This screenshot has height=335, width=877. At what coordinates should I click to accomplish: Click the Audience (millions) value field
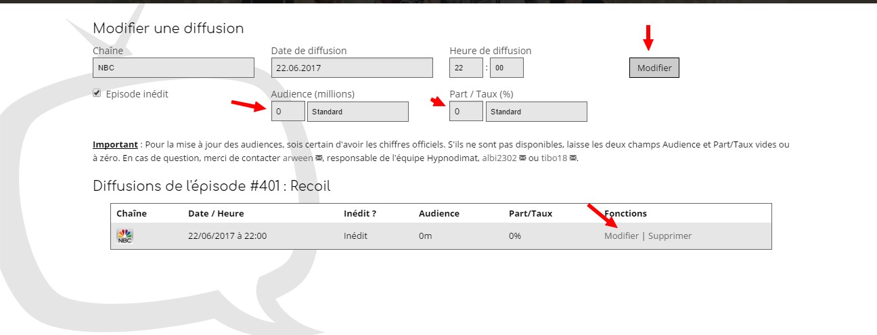[288, 112]
